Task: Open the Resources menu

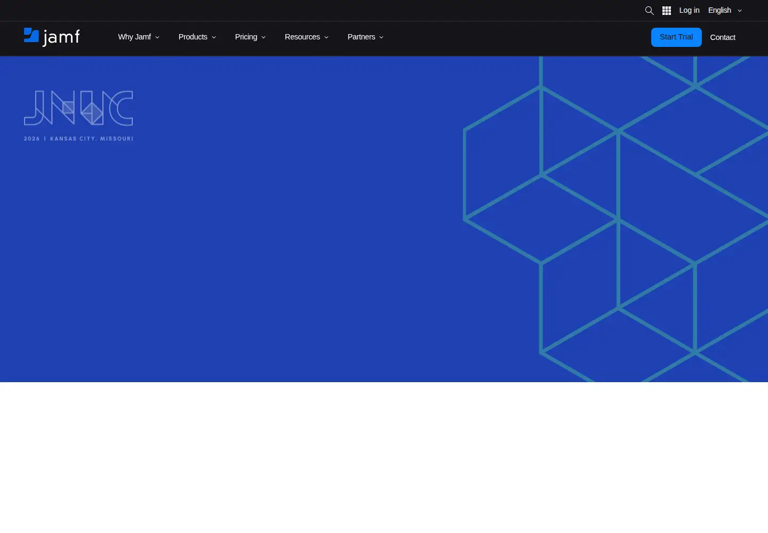Action: 307,37
